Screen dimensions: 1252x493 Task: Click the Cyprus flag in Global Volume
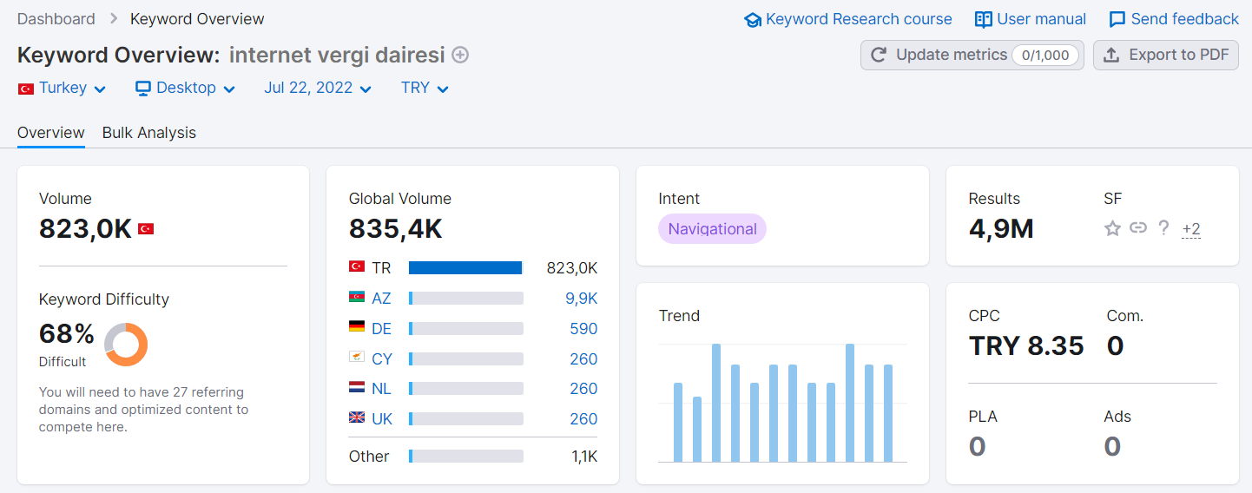click(357, 358)
